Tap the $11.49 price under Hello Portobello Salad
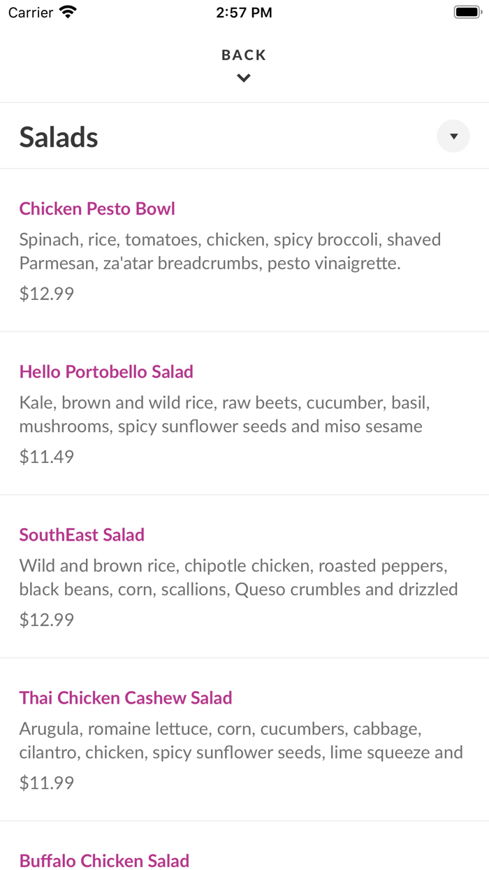The height and width of the screenshot is (870, 489). click(x=46, y=456)
